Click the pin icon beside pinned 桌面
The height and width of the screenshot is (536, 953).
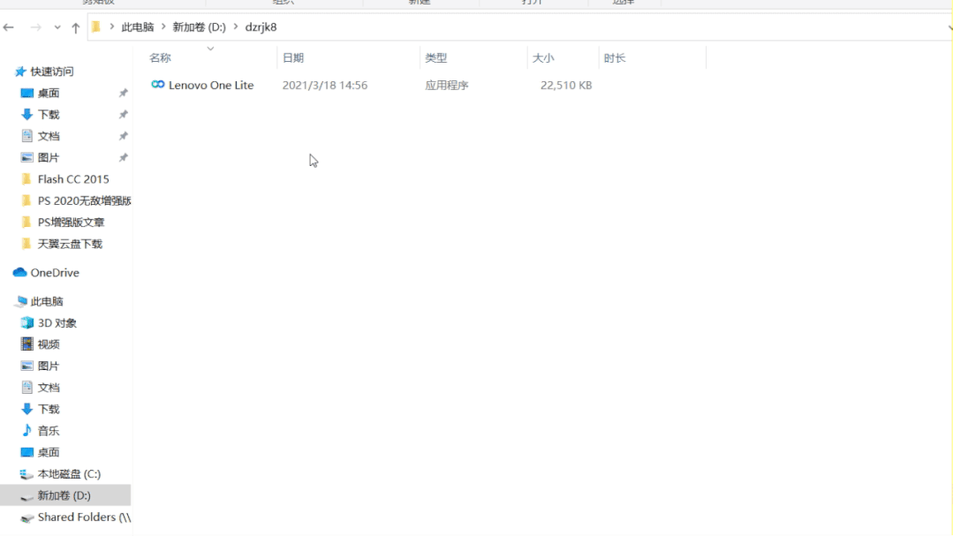tap(123, 93)
